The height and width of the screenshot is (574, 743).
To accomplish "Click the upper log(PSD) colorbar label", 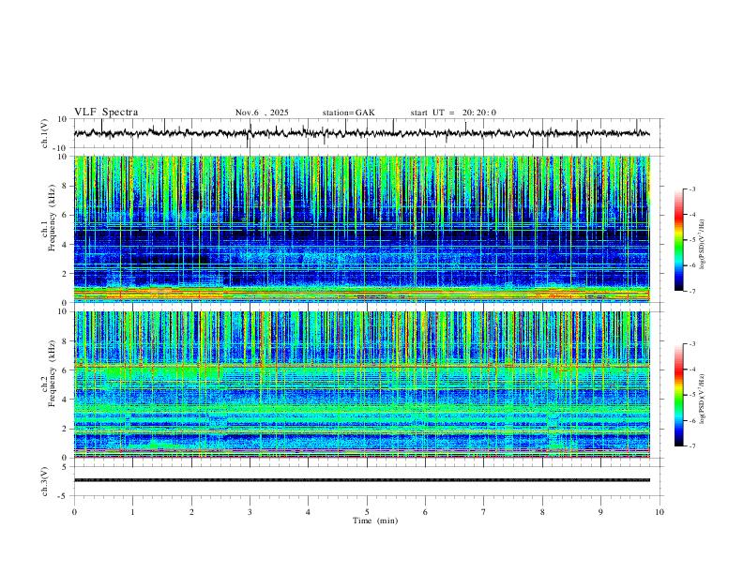I will (x=702, y=244).
